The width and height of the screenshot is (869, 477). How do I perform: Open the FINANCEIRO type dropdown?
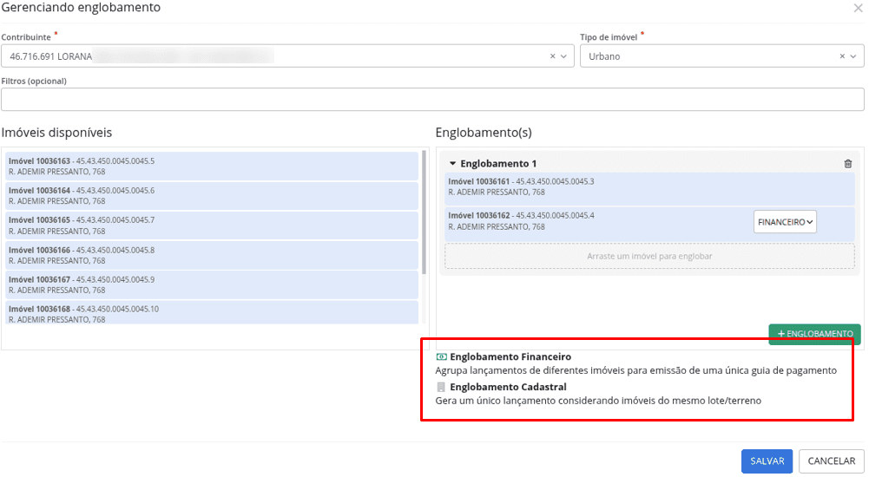coord(785,222)
